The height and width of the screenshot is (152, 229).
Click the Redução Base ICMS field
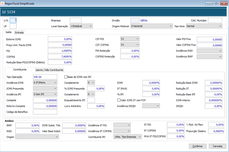[x=214, y=83]
